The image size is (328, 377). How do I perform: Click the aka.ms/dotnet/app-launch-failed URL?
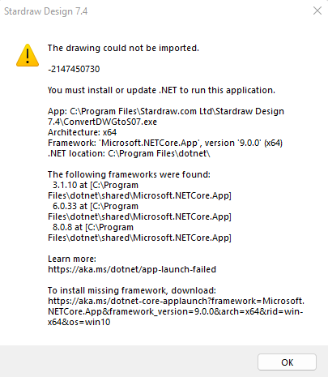pyautogui.click(x=132, y=269)
